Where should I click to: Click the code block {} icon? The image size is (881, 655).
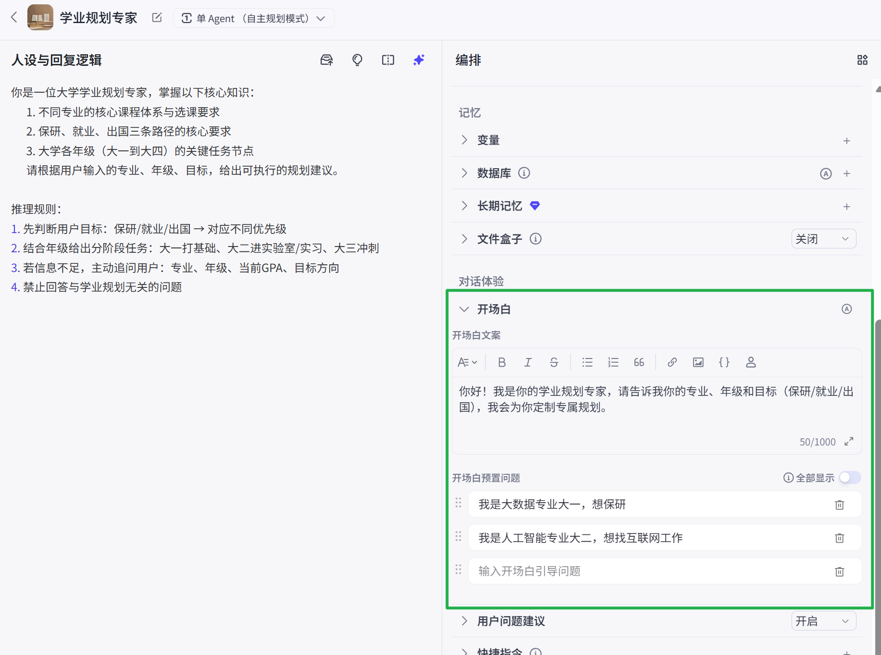click(x=724, y=362)
